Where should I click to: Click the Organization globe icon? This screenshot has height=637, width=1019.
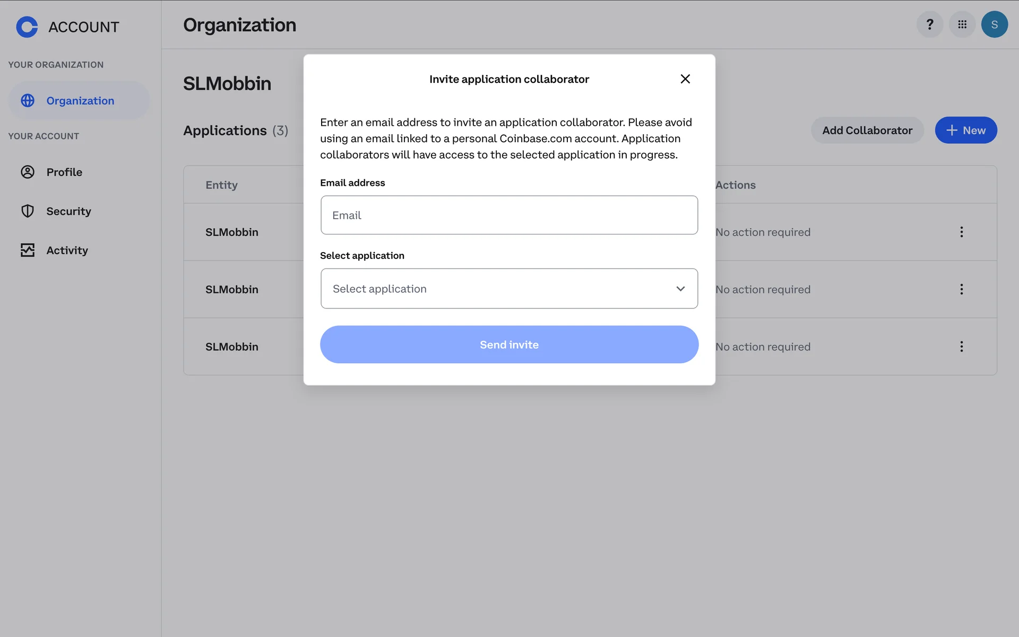[x=28, y=100]
